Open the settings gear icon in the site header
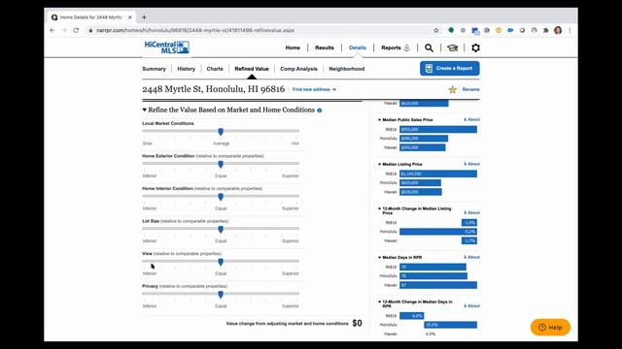Screen dimensions: 622x349 475,48
